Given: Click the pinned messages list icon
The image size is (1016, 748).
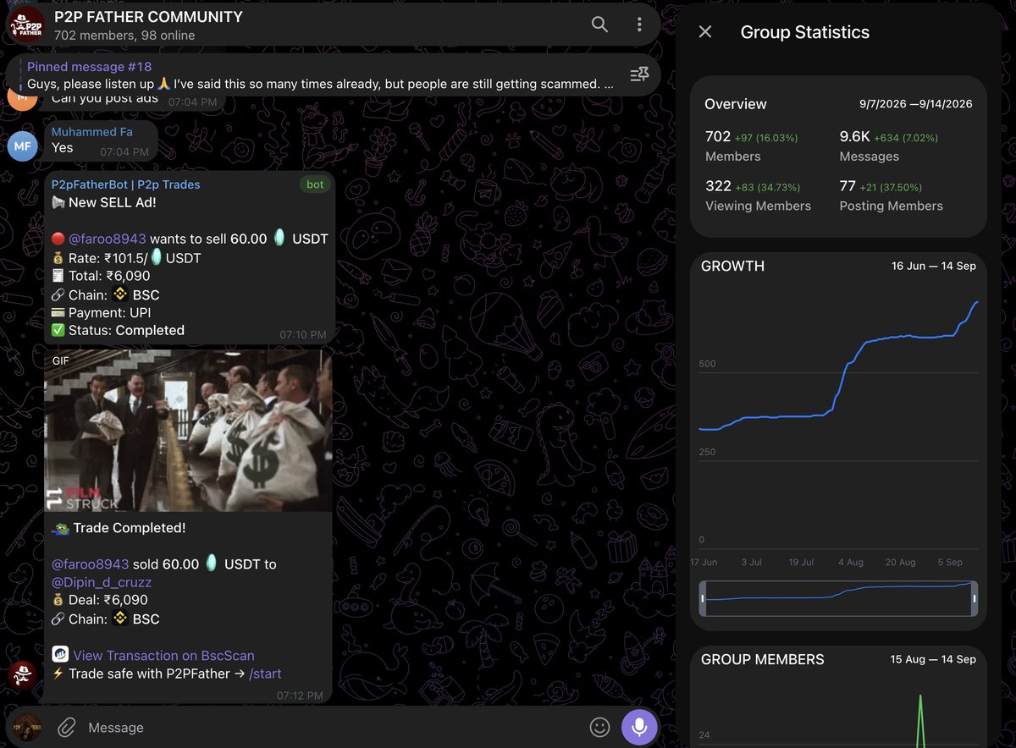Looking at the screenshot, I should click(639, 75).
